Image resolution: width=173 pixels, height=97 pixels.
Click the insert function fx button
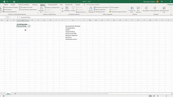click(x=18, y=17)
